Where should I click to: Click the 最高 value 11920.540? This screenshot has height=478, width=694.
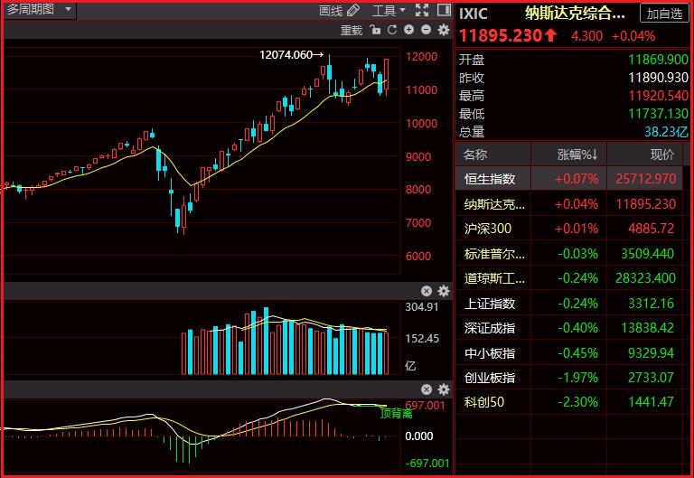(x=658, y=95)
